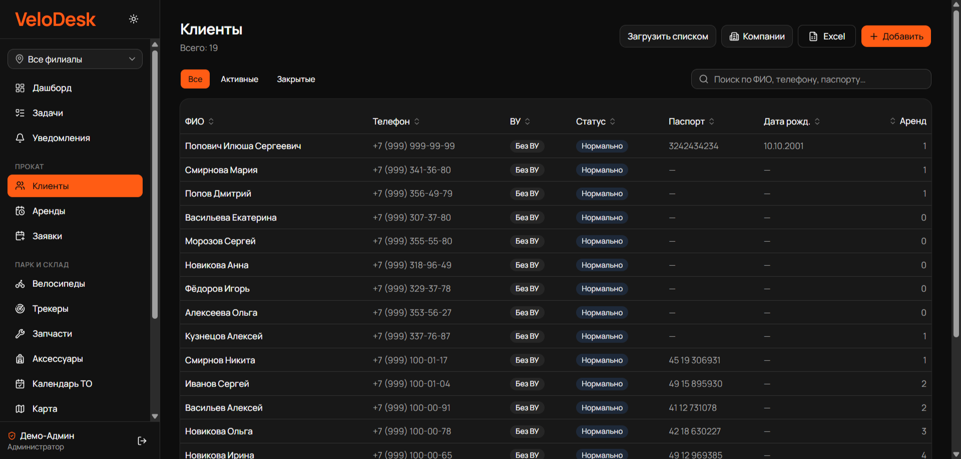Click the orange Добавить button
Viewport: 961px width, 459px height.
click(896, 36)
